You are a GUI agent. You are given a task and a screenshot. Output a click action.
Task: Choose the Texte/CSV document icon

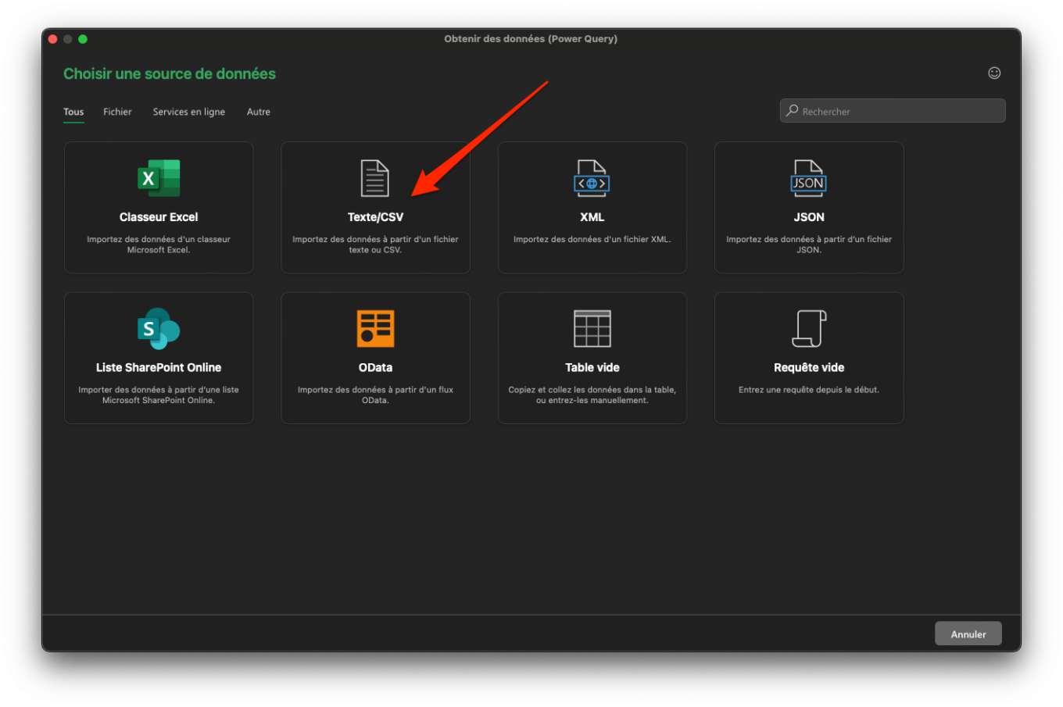(x=374, y=178)
